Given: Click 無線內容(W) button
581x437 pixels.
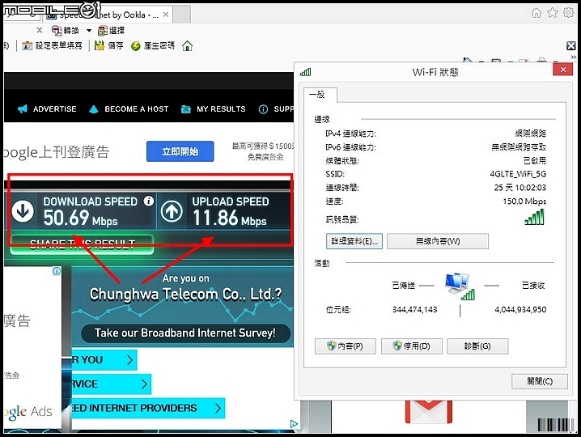Looking at the screenshot, I should point(438,241).
